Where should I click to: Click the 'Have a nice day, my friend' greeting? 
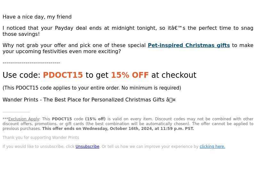pyautogui.click(x=37, y=17)
